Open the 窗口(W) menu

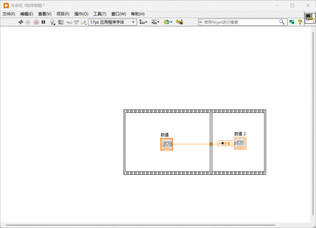click(x=118, y=14)
